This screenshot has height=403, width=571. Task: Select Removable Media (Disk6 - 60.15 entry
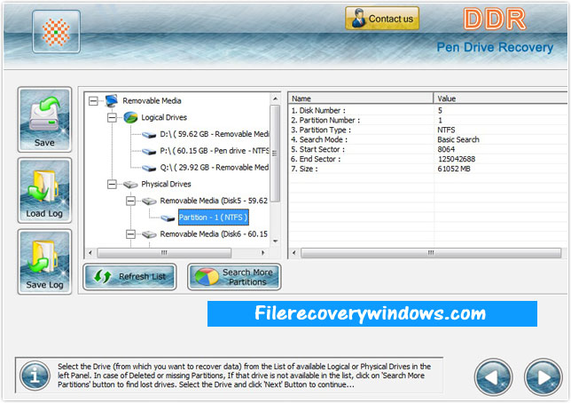[214, 233]
